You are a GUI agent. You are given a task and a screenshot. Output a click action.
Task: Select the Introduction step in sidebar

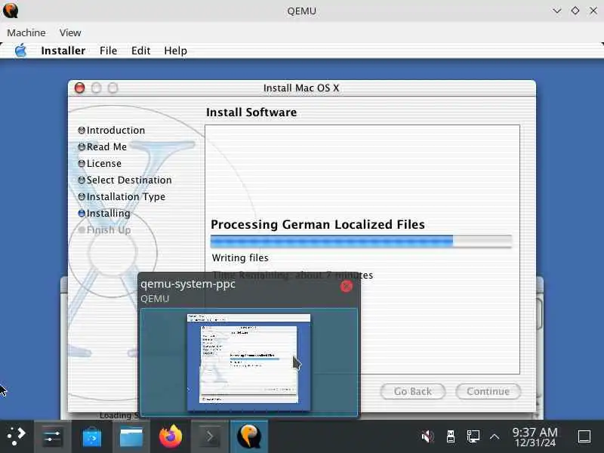click(x=112, y=130)
